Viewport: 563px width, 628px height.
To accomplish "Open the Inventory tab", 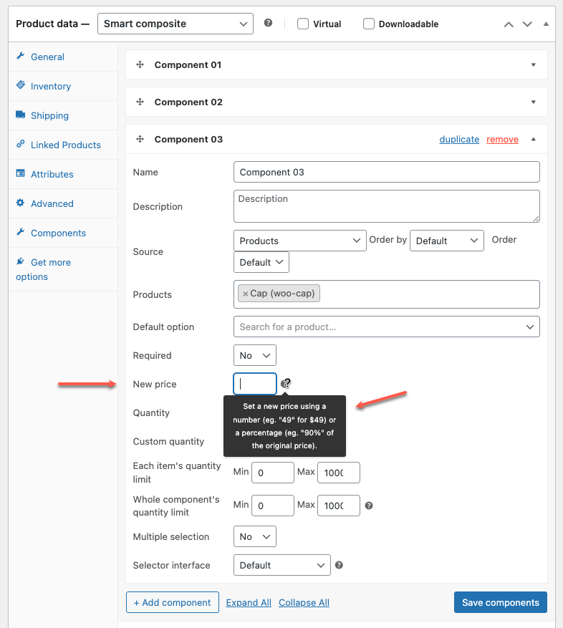I will coord(50,86).
